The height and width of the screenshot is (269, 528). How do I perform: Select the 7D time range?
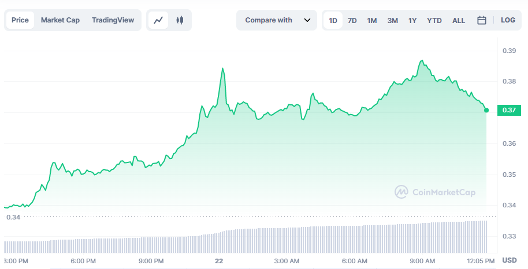(x=352, y=20)
